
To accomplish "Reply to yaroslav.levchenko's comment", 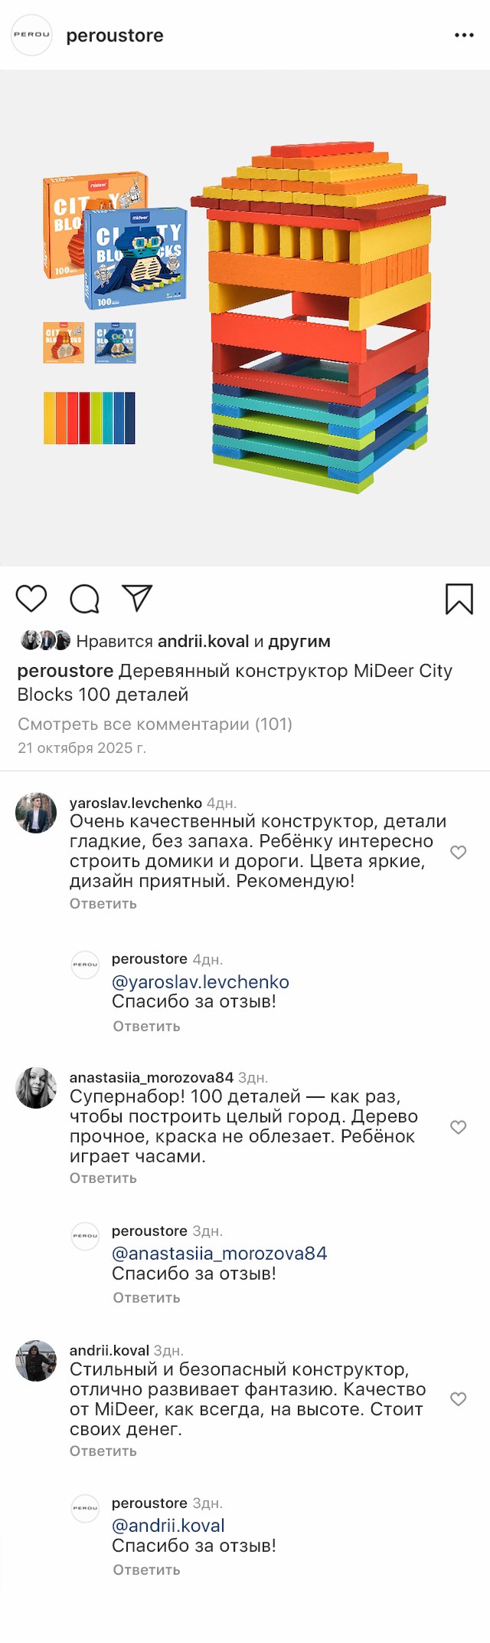I will tap(103, 904).
